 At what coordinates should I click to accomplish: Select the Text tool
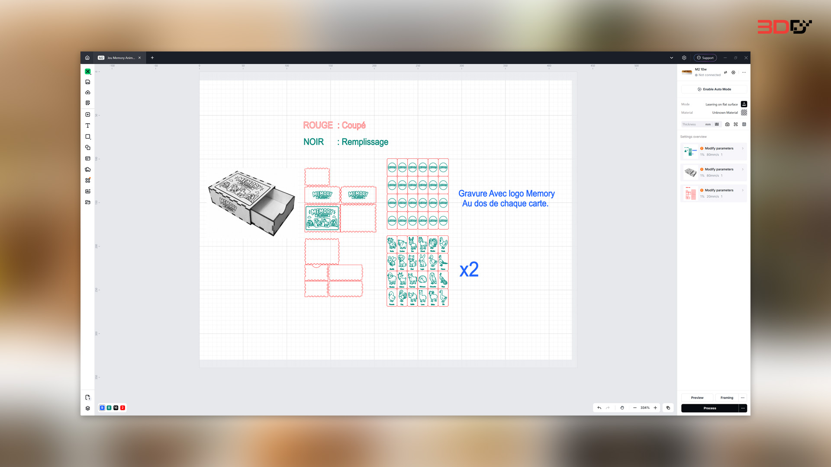(x=88, y=125)
